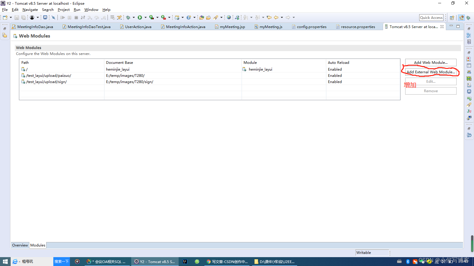
Task: Open the IntelliJ IDEA taskbar icon
Action: [x=185, y=262]
